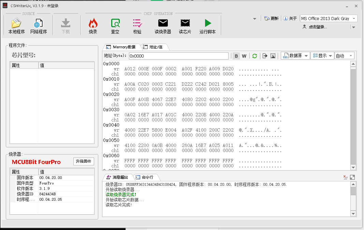Minimize the CSWriterUx window

point(347,6)
